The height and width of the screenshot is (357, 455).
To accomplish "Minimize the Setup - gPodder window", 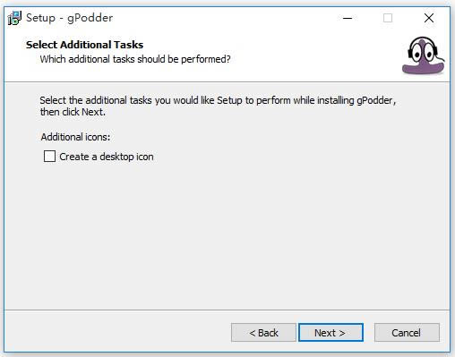I will [348, 18].
